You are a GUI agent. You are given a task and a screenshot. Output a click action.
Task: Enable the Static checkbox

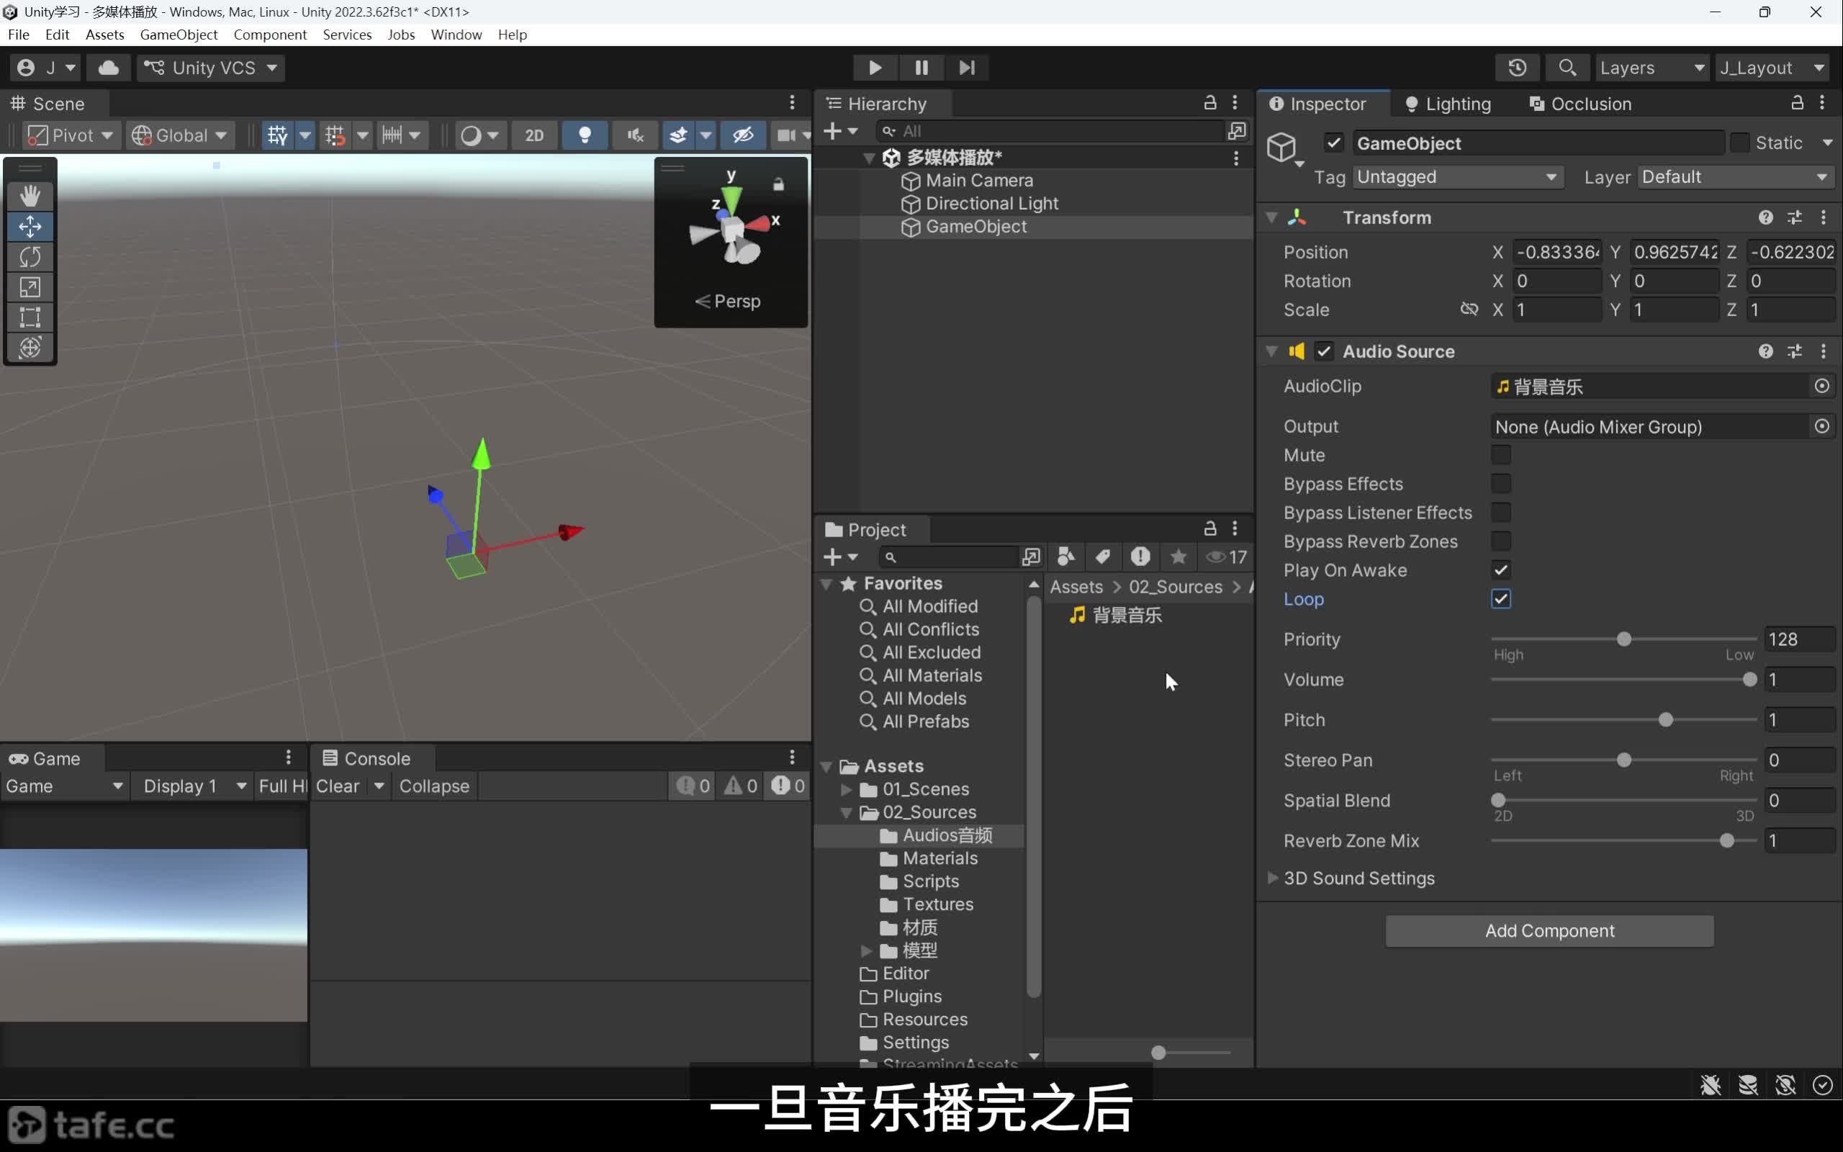1739,143
